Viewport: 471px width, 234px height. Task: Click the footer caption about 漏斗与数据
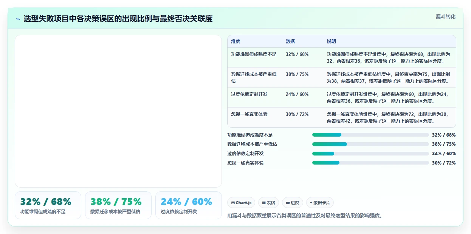(x=305, y=216)
